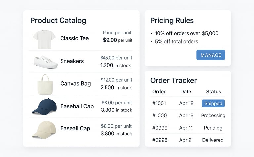Click the Processing status of order #1000
254x157 pixels.
tap(213, 115)
